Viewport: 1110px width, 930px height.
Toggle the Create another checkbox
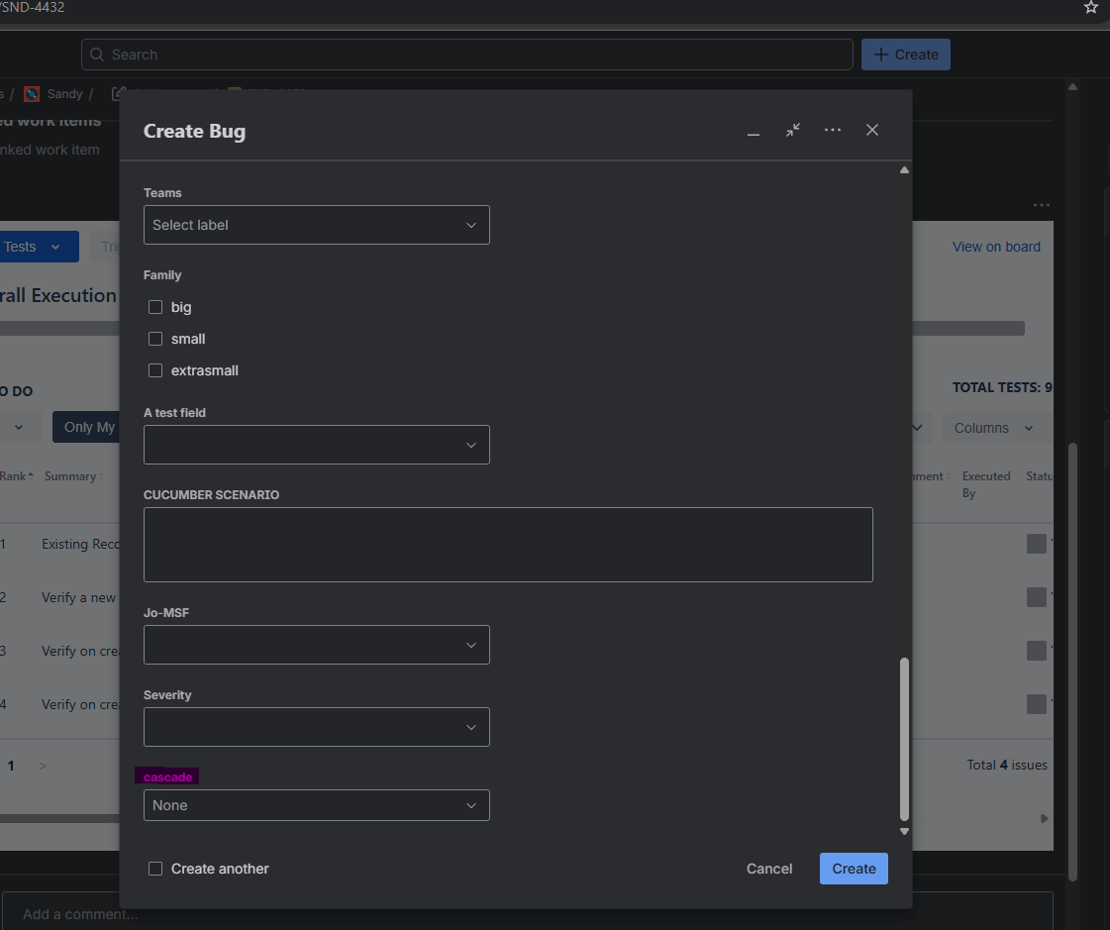155,869
